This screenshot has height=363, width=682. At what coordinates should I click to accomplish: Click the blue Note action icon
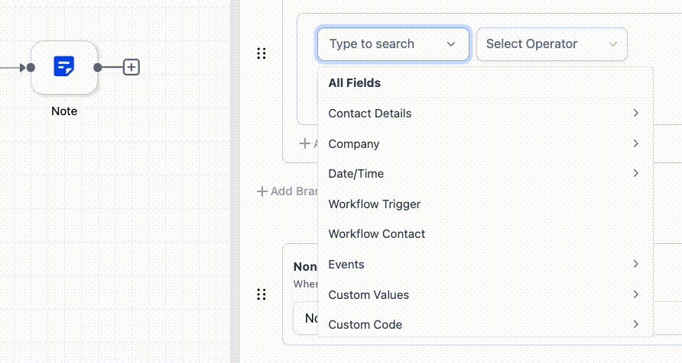(64, 67)
